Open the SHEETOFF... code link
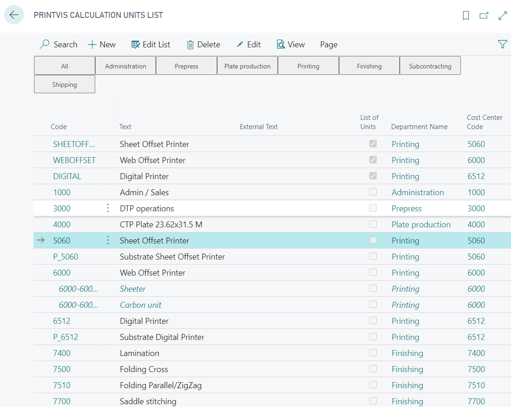Screen dimensions: 511x407 (x=74, y=144)
